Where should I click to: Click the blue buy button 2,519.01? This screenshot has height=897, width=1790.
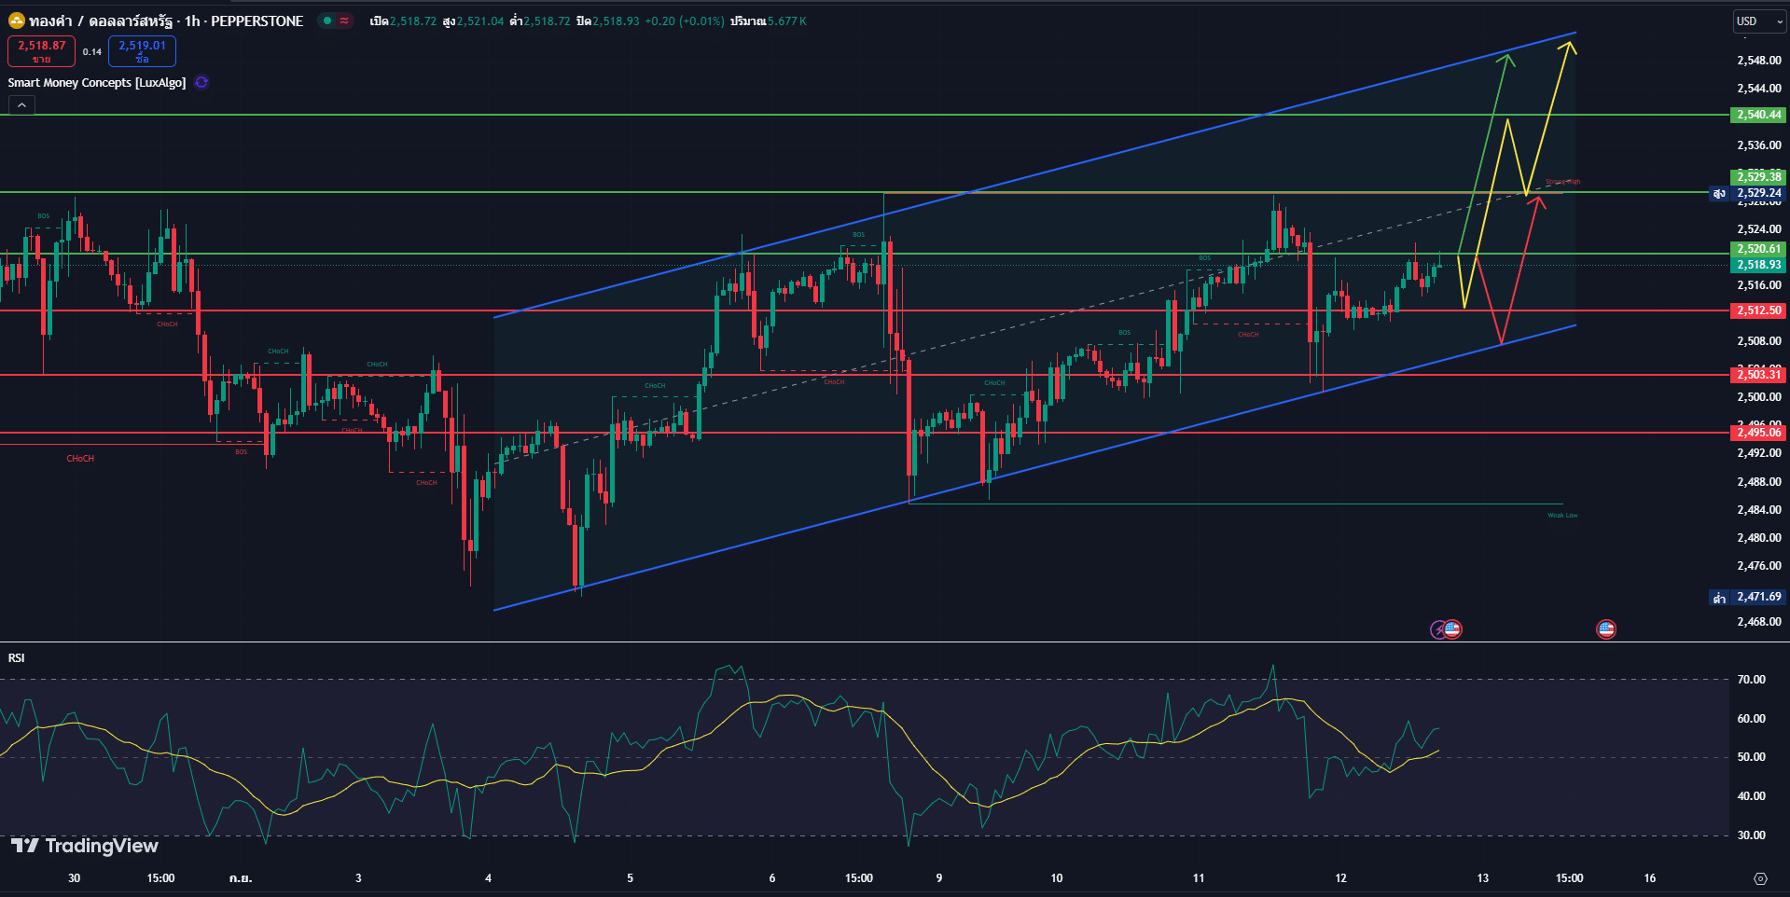point(142,50)
